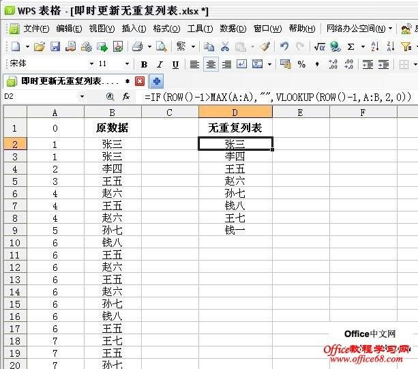Click the thousands separator comma icon
418x369 pixels.
point(317,64)
